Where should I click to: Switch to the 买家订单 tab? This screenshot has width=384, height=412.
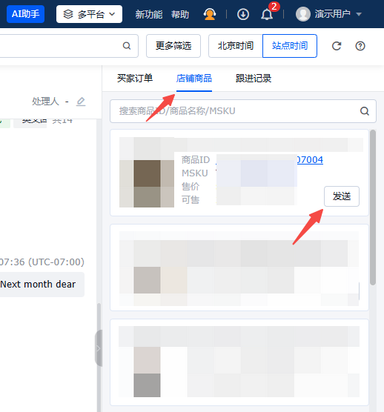coord(135,79)
